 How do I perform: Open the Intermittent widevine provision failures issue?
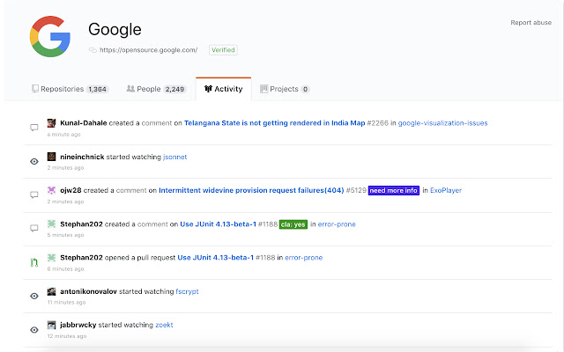tap(251, 190)
